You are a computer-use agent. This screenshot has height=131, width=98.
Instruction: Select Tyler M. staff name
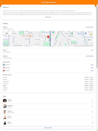[10, 111]
